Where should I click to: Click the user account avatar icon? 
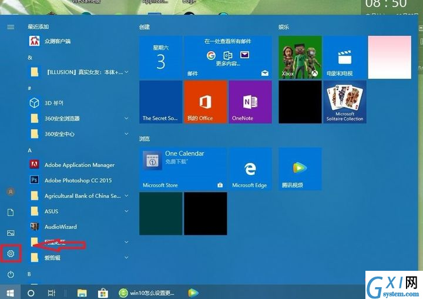pyautogui.click(x=11, y=192)
